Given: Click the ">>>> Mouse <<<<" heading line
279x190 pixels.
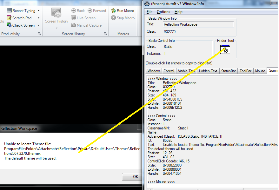Looking at the screenshot, I should coord(161,182).
